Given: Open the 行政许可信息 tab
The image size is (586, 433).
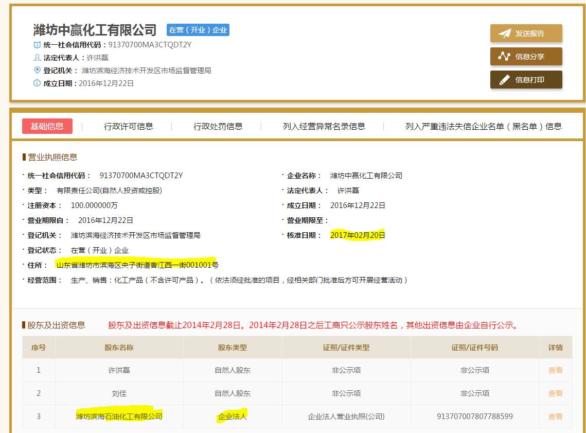Looking at the screenshot, I should pyautogui.click(x=129, y=126).
